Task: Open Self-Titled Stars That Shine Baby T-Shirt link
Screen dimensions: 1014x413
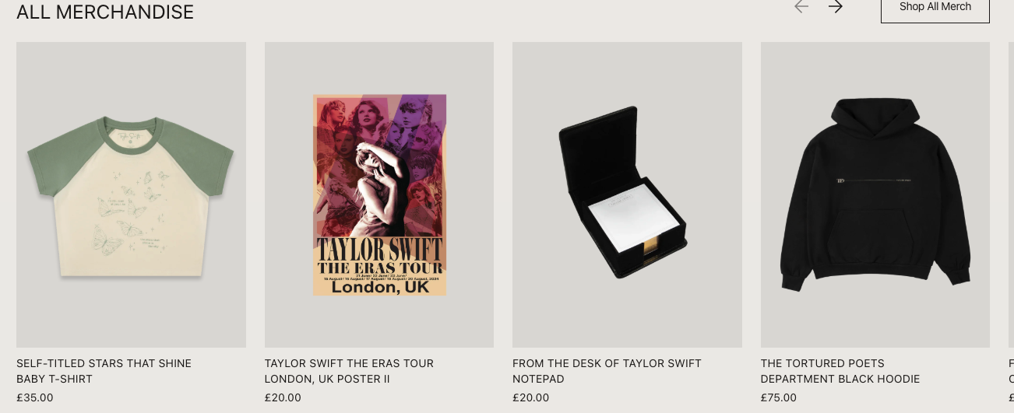Action: tap(104, 371)
